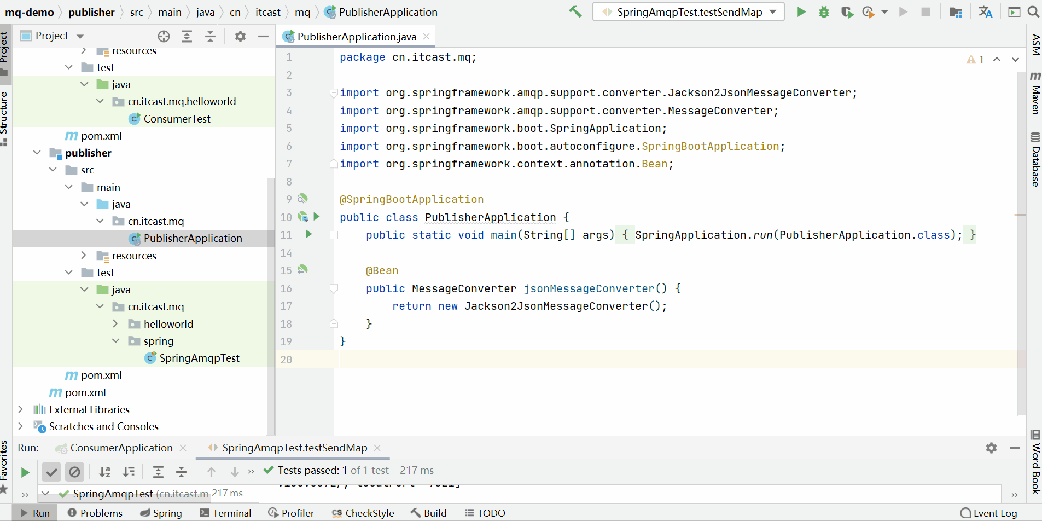Open the Build tool window tab

point(429,513)
